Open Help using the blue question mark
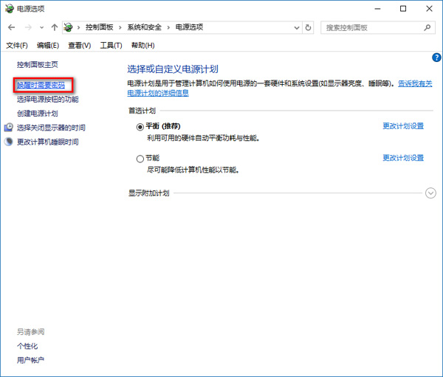Screen dimensions: 443x377 pyautogui.click(x=436, y=57)
